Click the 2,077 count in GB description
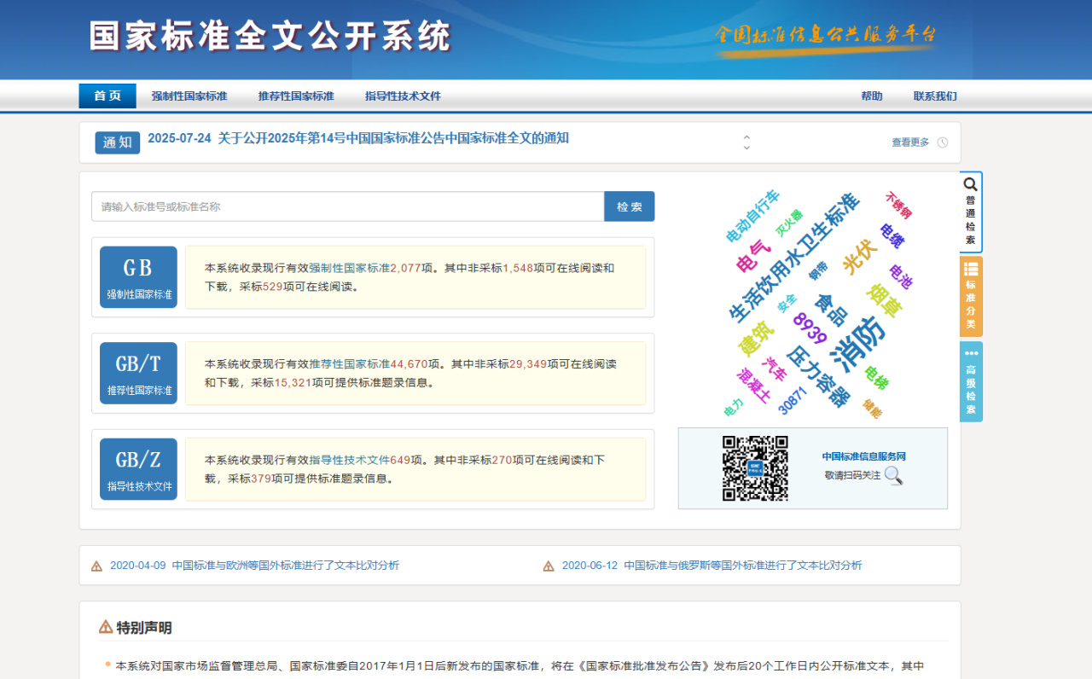1092x679 pixels. (406, 268)
